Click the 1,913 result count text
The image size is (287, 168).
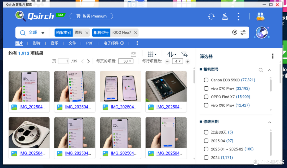(x=24, y=53)
